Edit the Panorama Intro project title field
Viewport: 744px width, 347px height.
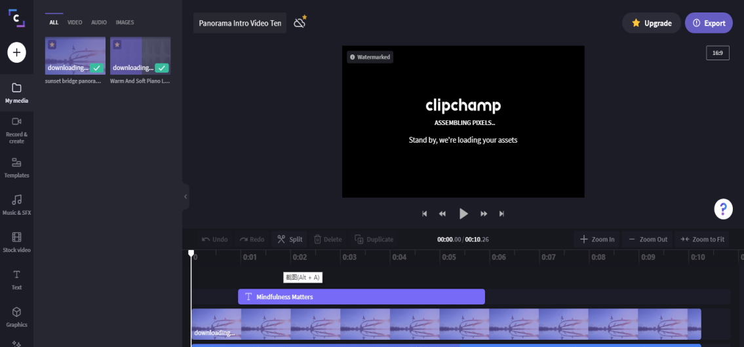click(240, 23)
